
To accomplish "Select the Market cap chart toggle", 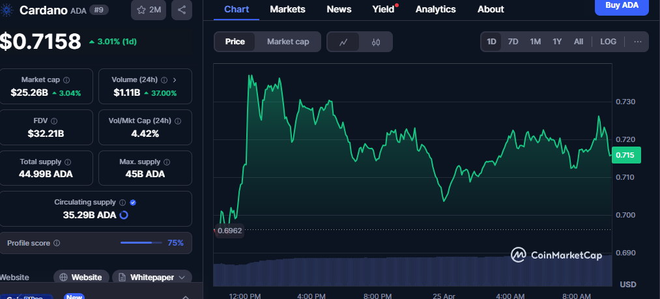I will [288, 42].
